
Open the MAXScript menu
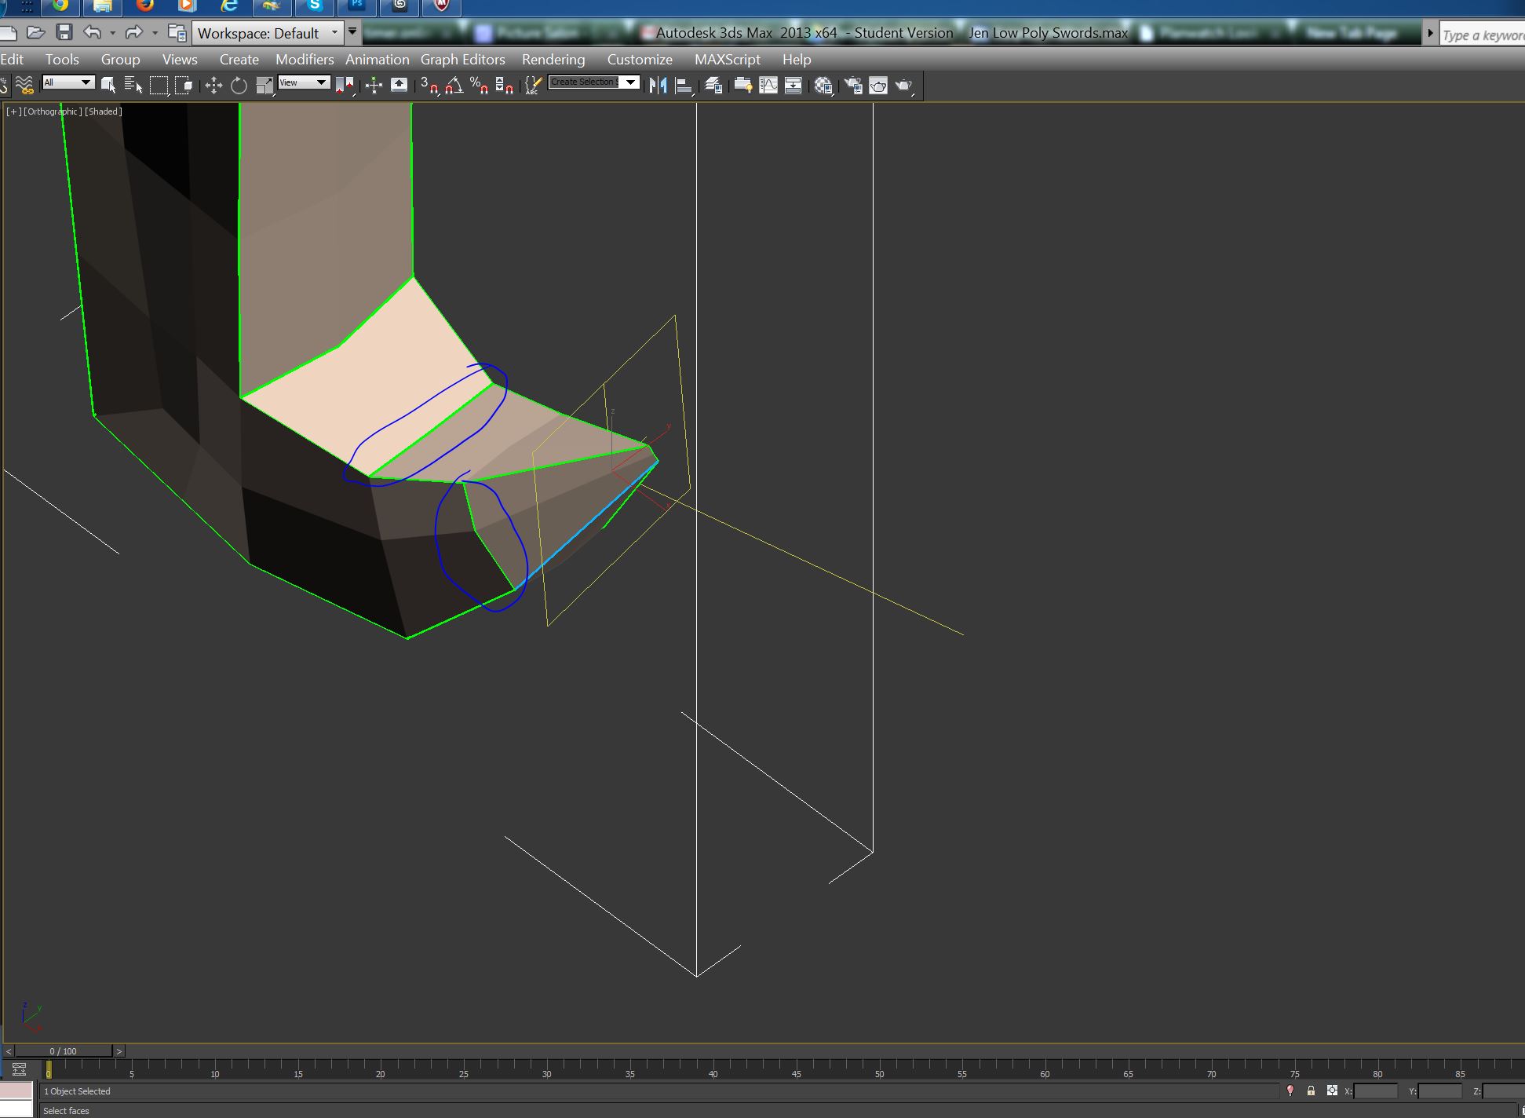[x=728, y=60]
